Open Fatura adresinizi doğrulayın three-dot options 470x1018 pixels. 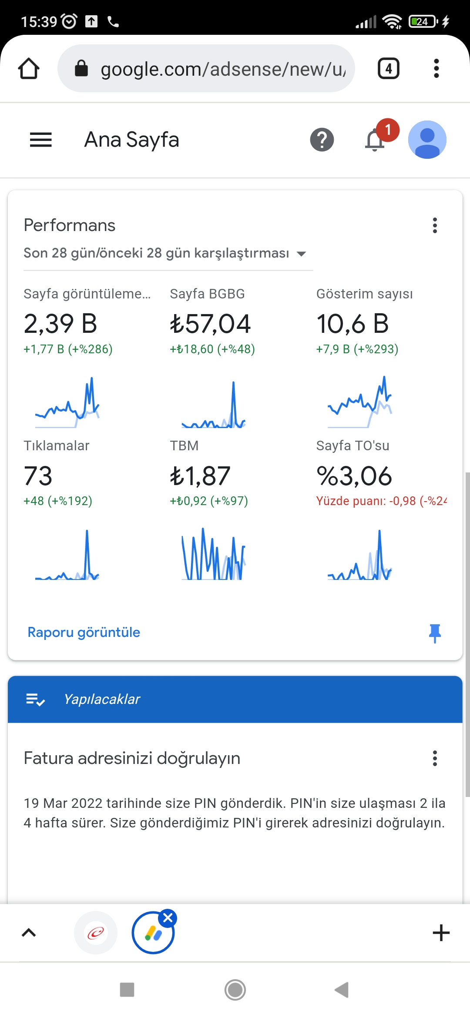[x=435, y=758]
